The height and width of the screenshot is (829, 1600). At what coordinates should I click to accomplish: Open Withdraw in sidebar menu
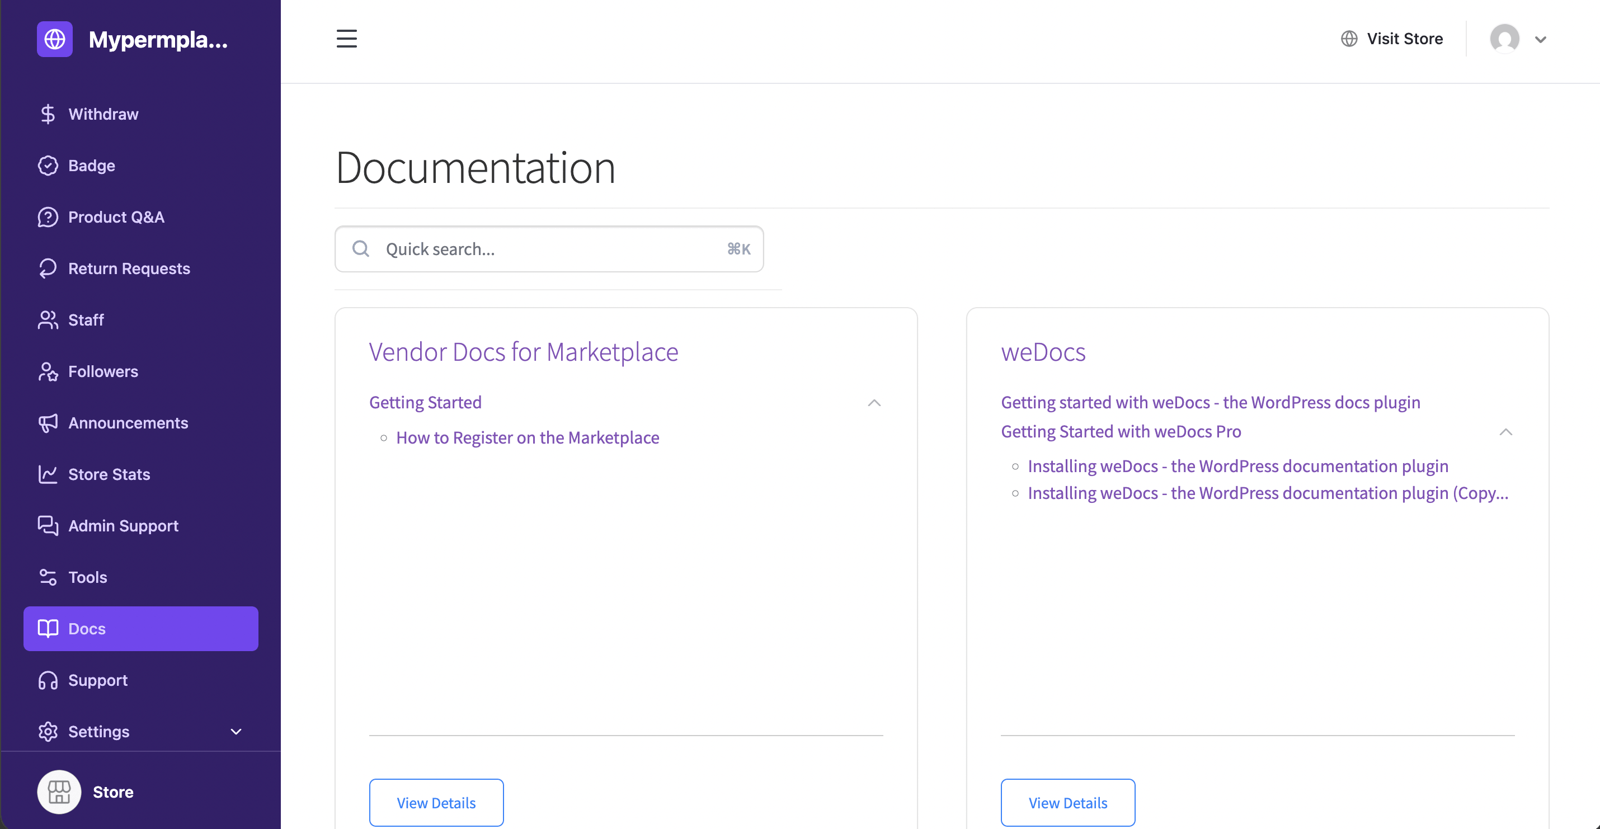click(141, 114)
